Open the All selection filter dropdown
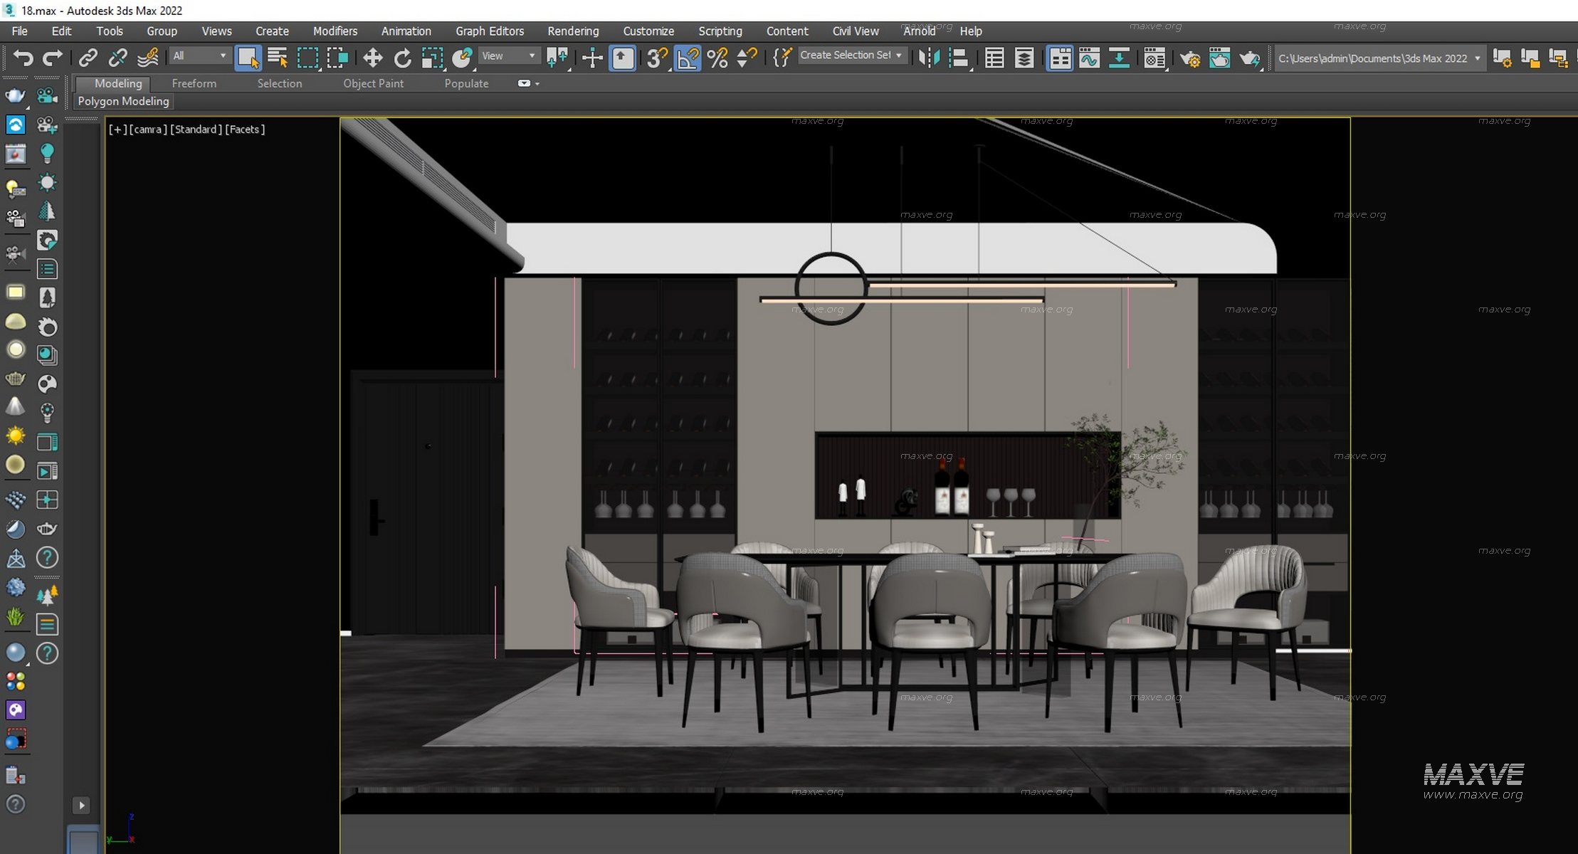Screen dimensions: 1578x854 [x=199, y=56]
